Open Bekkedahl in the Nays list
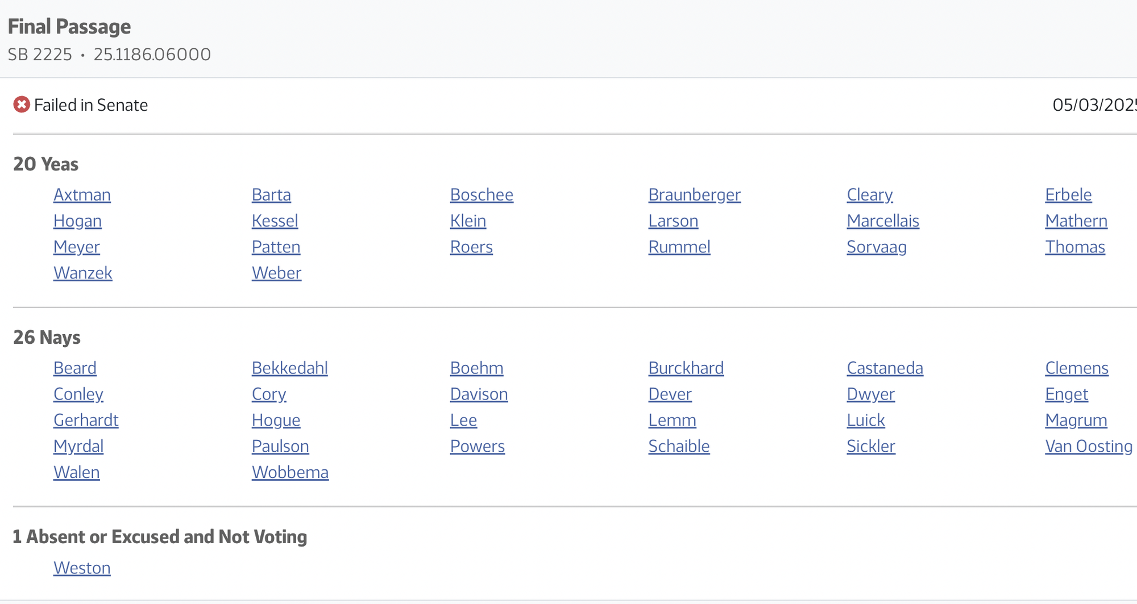 (x=290, y=368)
